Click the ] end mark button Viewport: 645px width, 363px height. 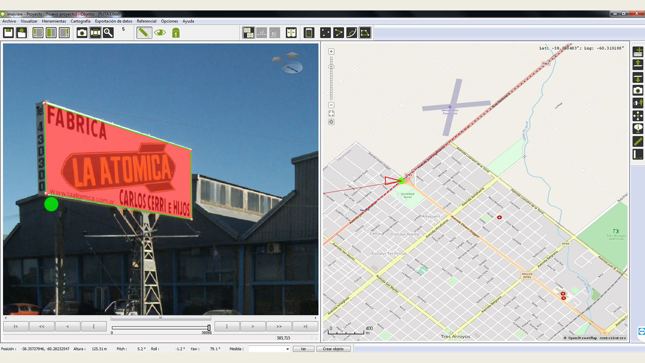coord(227,326)
